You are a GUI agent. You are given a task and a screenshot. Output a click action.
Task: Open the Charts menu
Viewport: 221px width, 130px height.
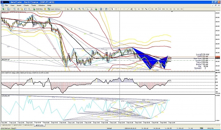coord(26,5)
